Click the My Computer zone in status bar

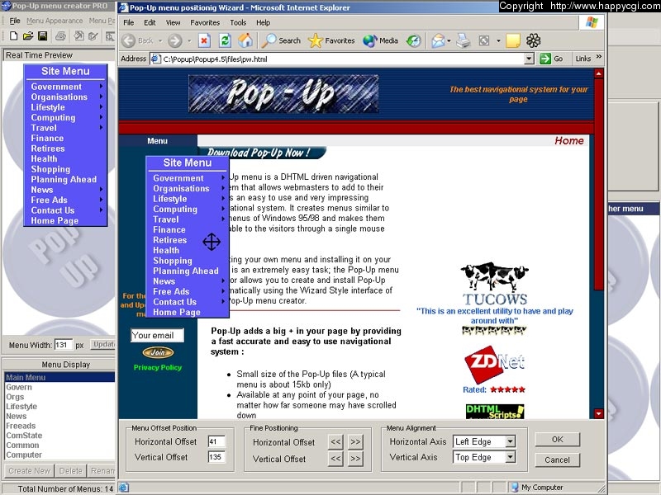point(537,488)
